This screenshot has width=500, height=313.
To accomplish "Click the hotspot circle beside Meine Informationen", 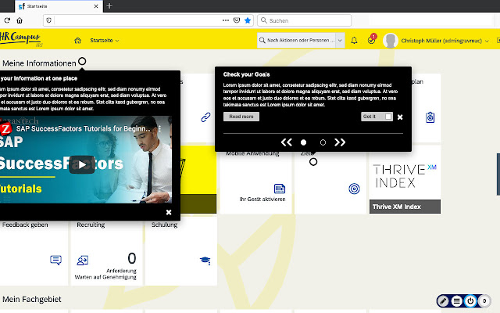I will pos(82,61).
